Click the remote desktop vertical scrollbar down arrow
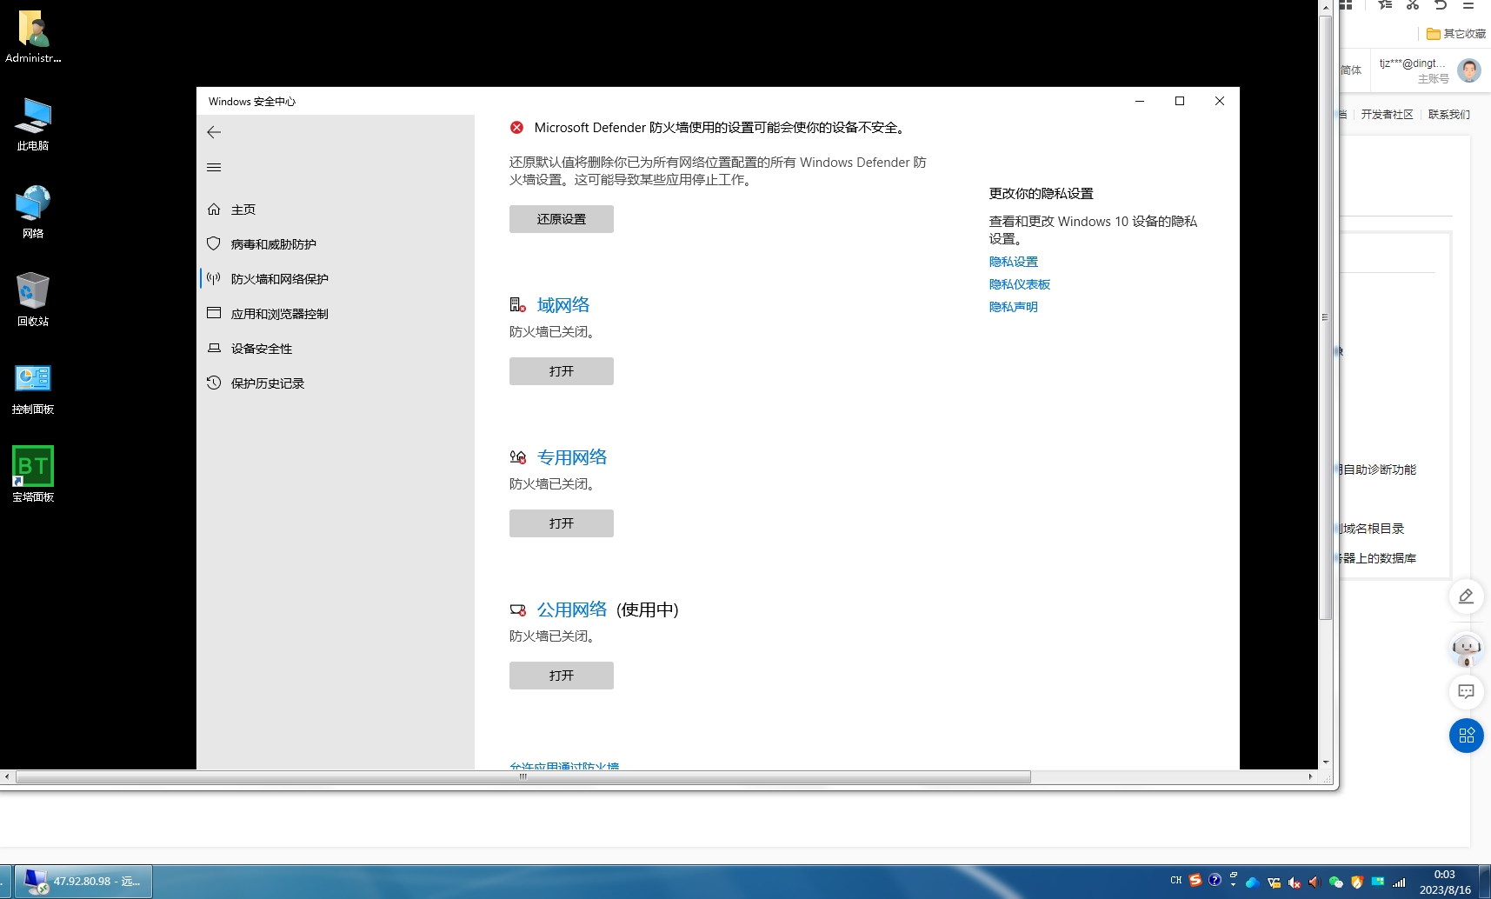The height and width of the screenshot is (899, 1491). point(1326,762)
